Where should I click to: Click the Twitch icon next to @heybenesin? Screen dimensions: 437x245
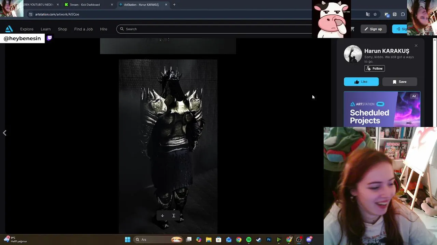click(x=49, y=38)
